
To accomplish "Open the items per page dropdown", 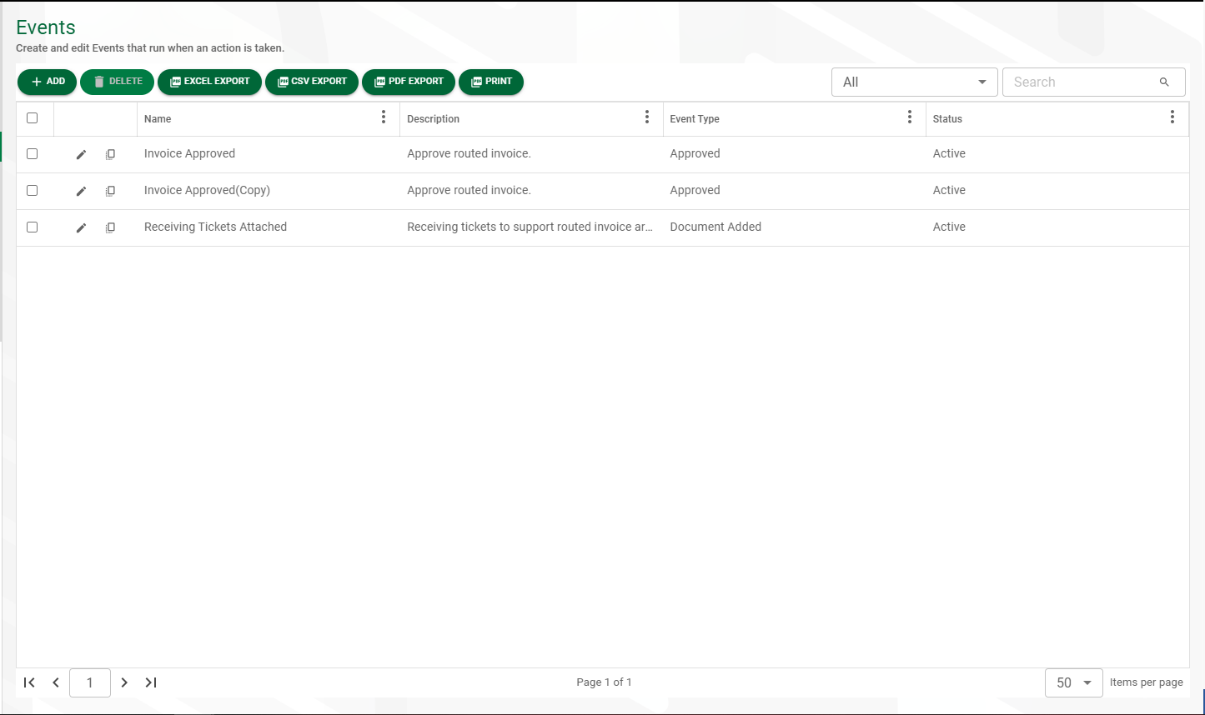I will point(1074,682).
